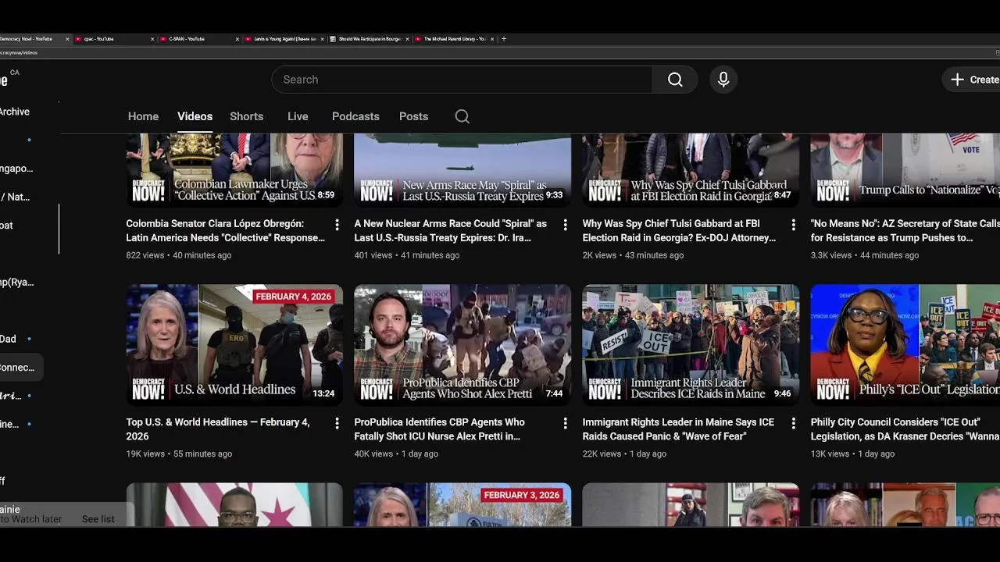This screenshot has width=1000, height=562.
Task: Play Tulsi Gabbard FBI raid thumbnail
Action: [x=691, y=169]
